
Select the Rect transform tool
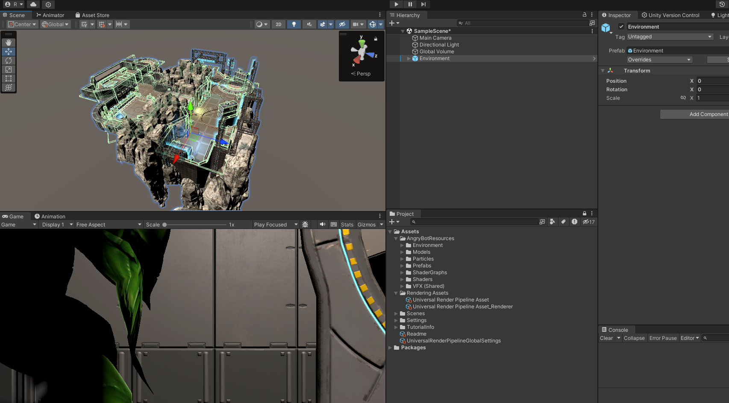pyautogui.click(x=9, y=78)
